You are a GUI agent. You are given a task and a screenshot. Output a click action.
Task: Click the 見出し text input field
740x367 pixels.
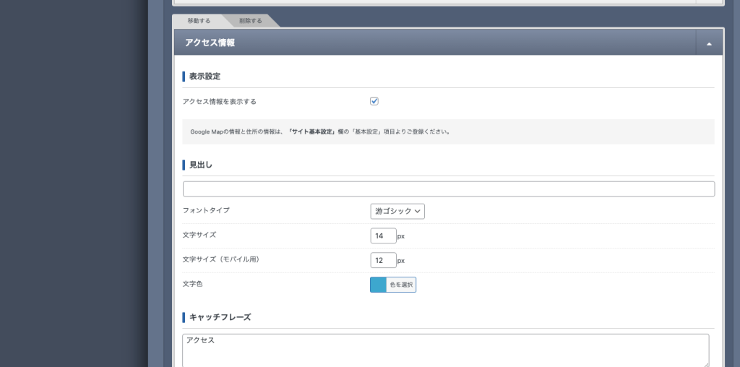click(x=448, y=189)
